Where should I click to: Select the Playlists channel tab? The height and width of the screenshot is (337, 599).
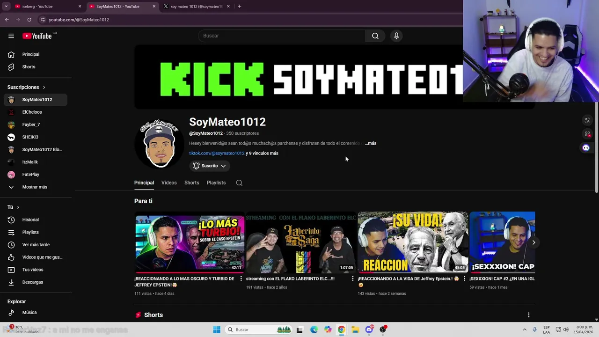click(216, 183)
